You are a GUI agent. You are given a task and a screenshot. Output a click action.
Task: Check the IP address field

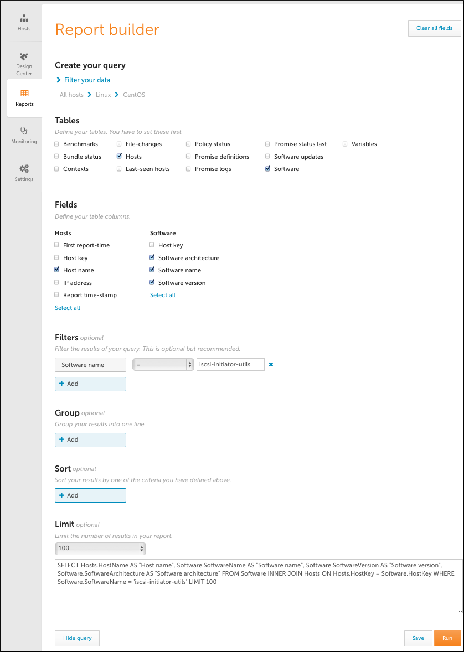pyautogui.click(x=56, y=282)
